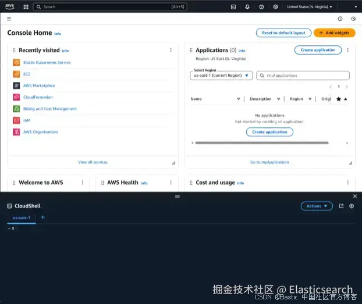The height and width of the screenshot is (304, 362).
Task: Click Info link next to AWS Health
Action: coord(144,183)
